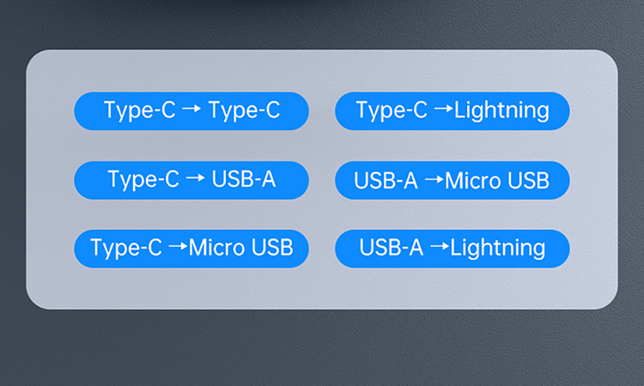Image resolution: width=644 pixels, height=386 pixels.
Task: Choose the Type-C to Lightning option
Action: tap(452, 111)
